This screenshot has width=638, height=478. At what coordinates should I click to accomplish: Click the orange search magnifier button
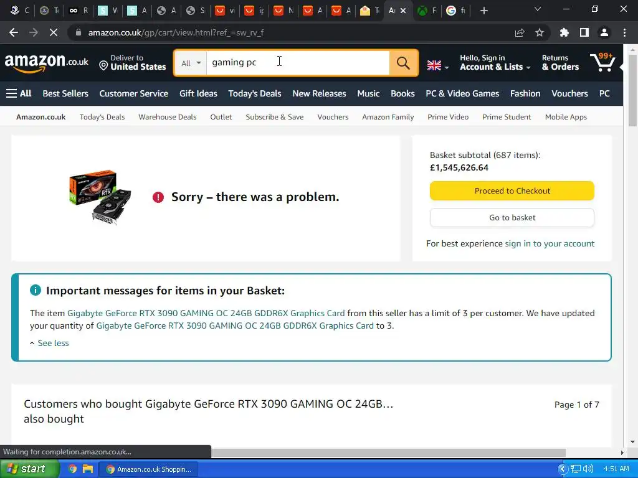pos(403,63)
